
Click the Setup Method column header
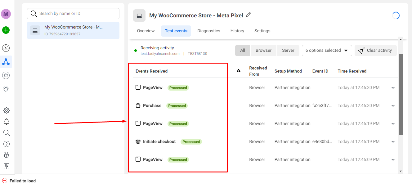(288, 71)
